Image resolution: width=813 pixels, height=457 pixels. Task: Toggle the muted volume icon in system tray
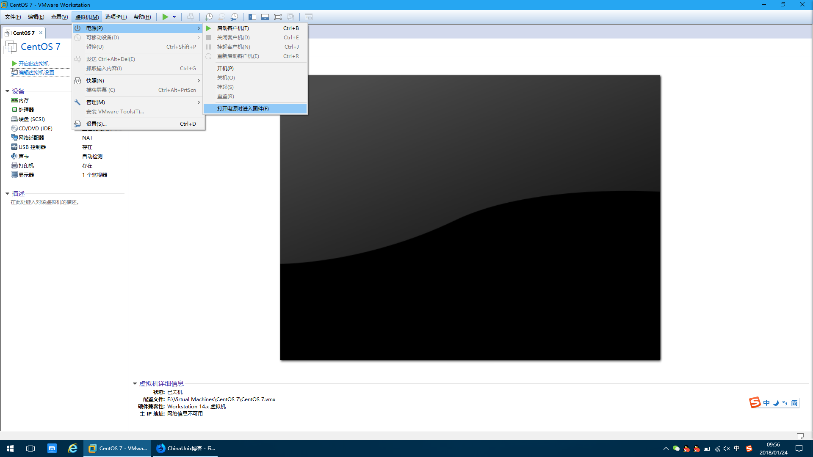[x=727, y=449]
